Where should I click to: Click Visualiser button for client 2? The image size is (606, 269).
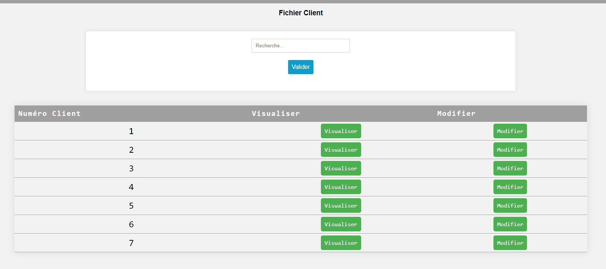[x=341, y=150]
